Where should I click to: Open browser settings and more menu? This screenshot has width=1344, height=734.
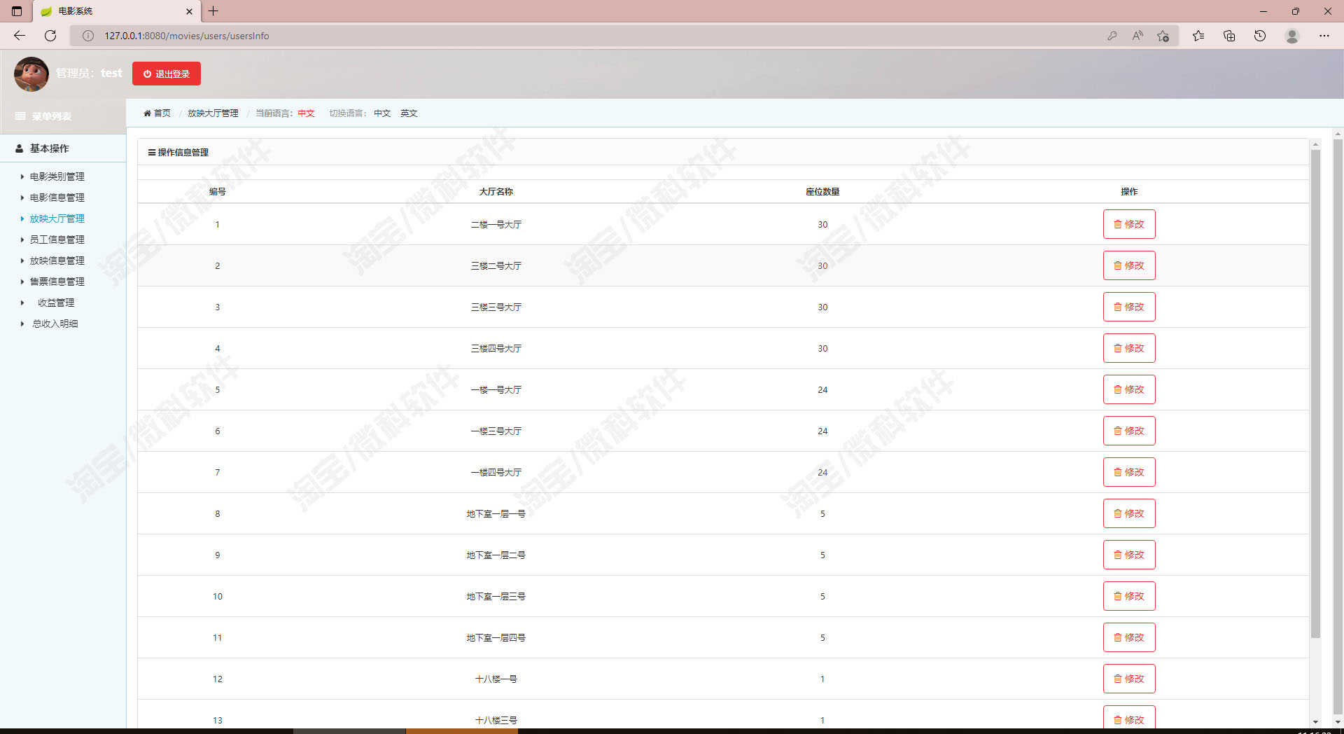click(1324, 36)
